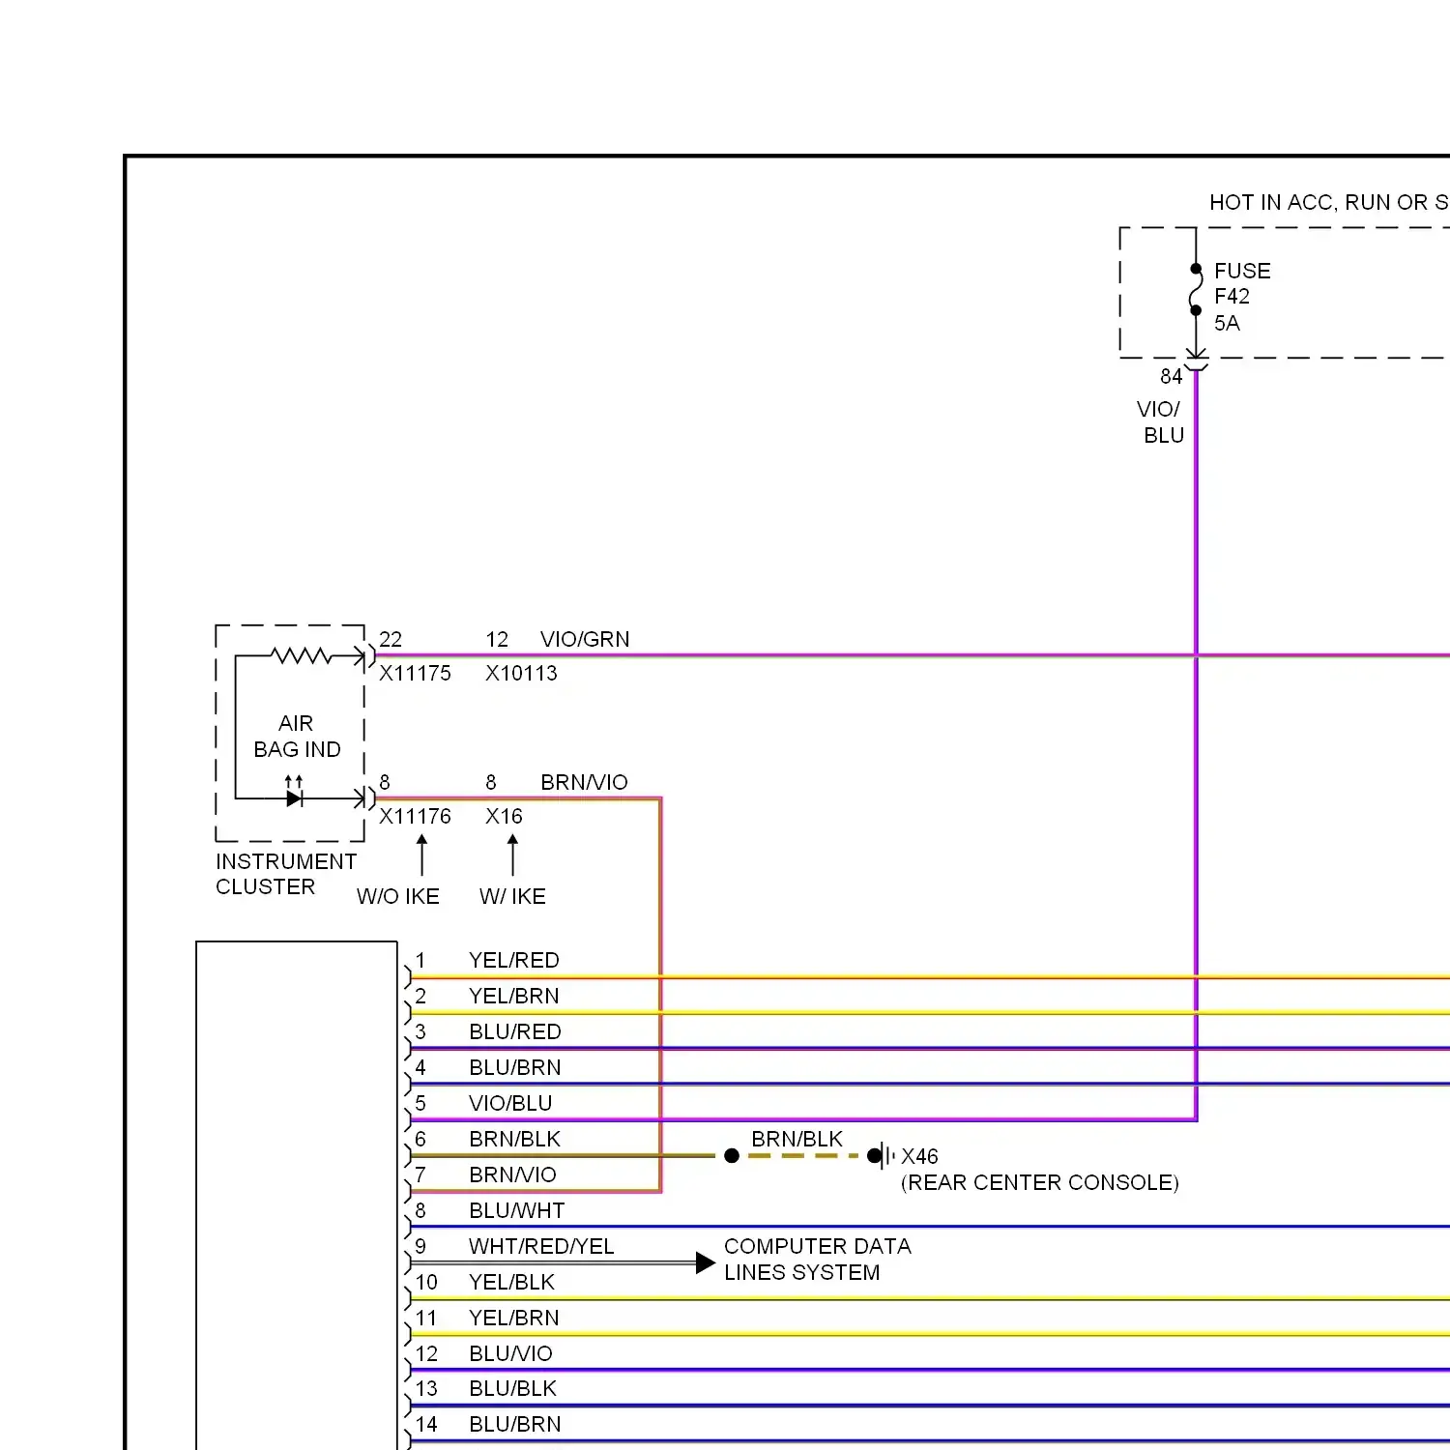Click the VIO/ BLU wire label under fuse
1450x1450 pixels.
1160,422
